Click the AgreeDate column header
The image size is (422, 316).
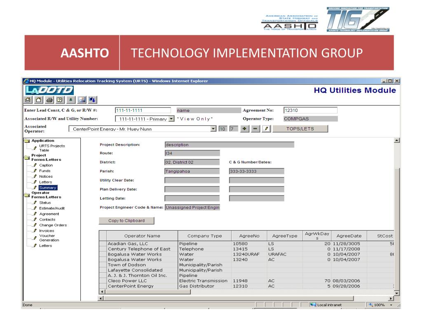[x=349, y=236]
